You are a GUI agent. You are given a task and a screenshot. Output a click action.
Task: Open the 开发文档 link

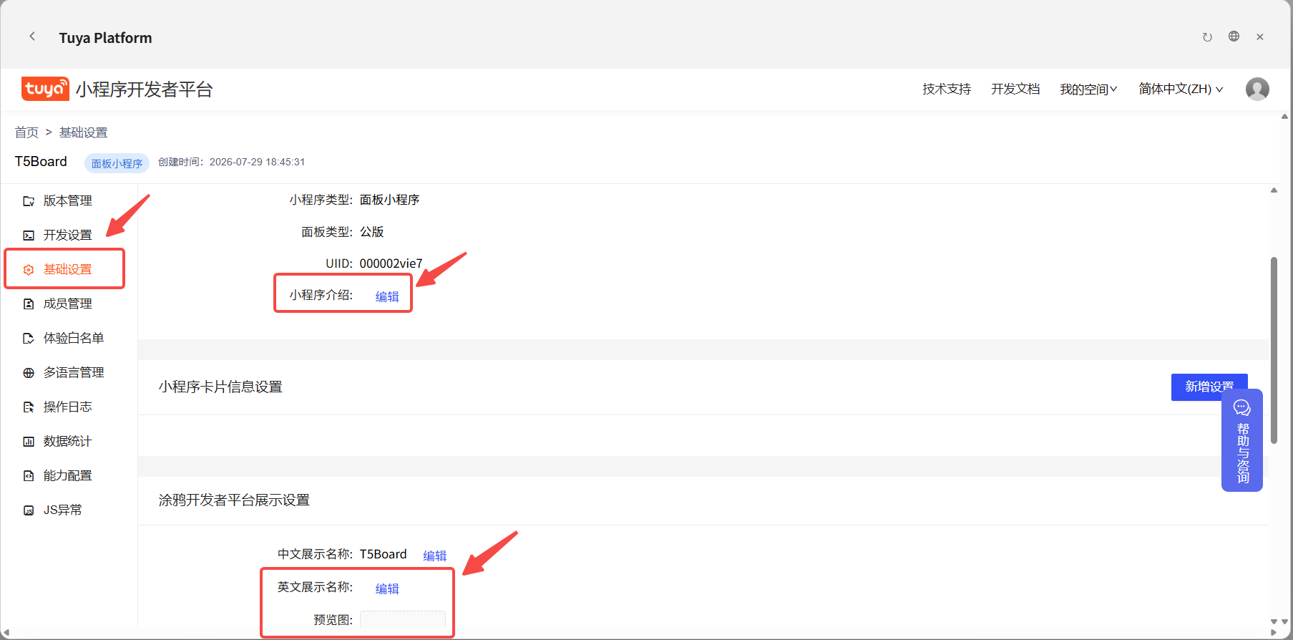[1015, 89]
